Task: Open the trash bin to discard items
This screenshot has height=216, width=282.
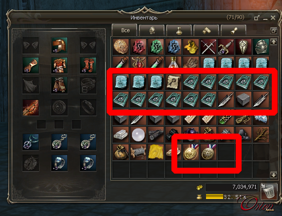Action: pos(268,192)
